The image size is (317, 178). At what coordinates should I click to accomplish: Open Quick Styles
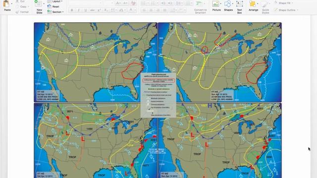265,7
